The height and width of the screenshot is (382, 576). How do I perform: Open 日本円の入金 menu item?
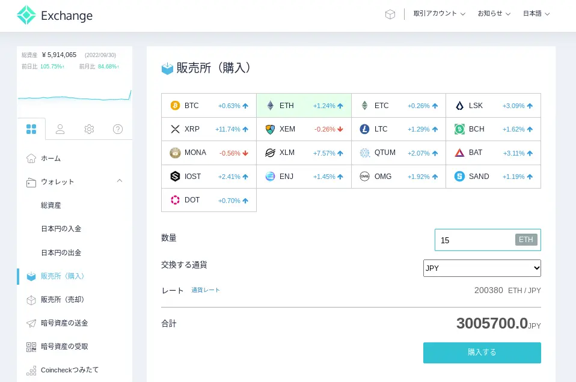pos(61,229)
